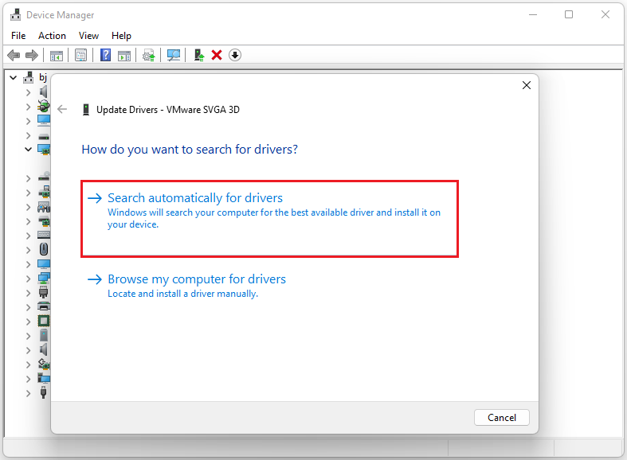Toggle the Show/Hide Console Tree icon

pos(57,55)
